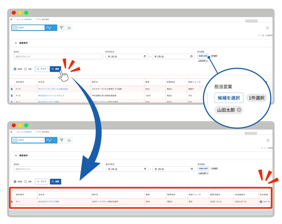Click アプリ: 案件管理 breadcrumb in lower window

click(42, 132)
